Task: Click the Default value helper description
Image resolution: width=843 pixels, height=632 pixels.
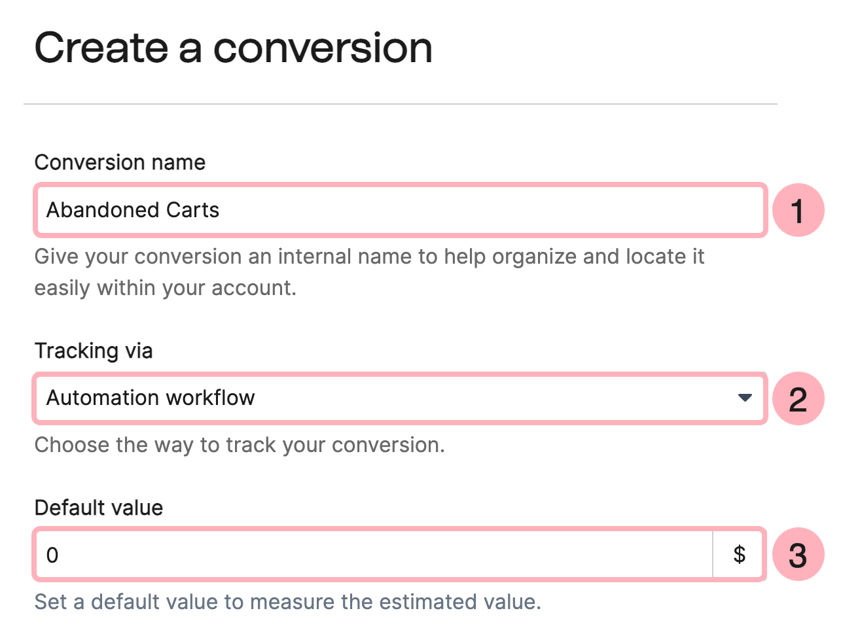Action: coord(288,601)
